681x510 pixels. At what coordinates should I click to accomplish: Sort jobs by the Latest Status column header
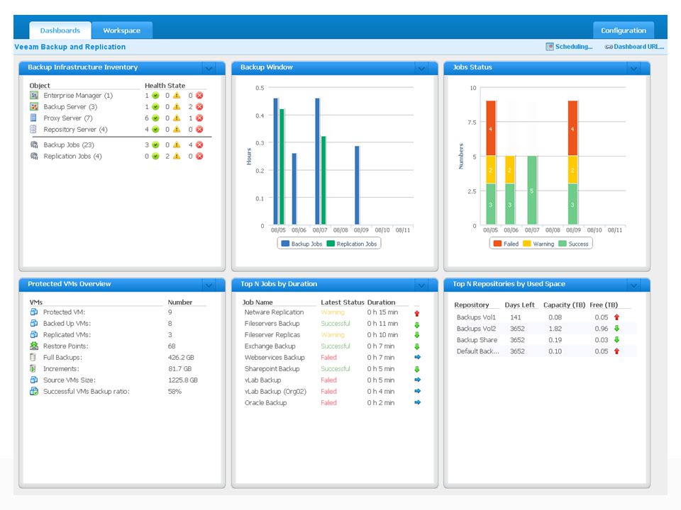[342, 302]
